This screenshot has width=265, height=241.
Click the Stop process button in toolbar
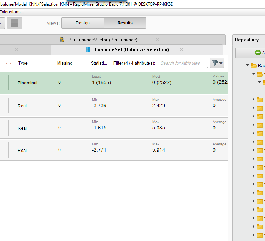pyautogui.click(x=14, y=23)
